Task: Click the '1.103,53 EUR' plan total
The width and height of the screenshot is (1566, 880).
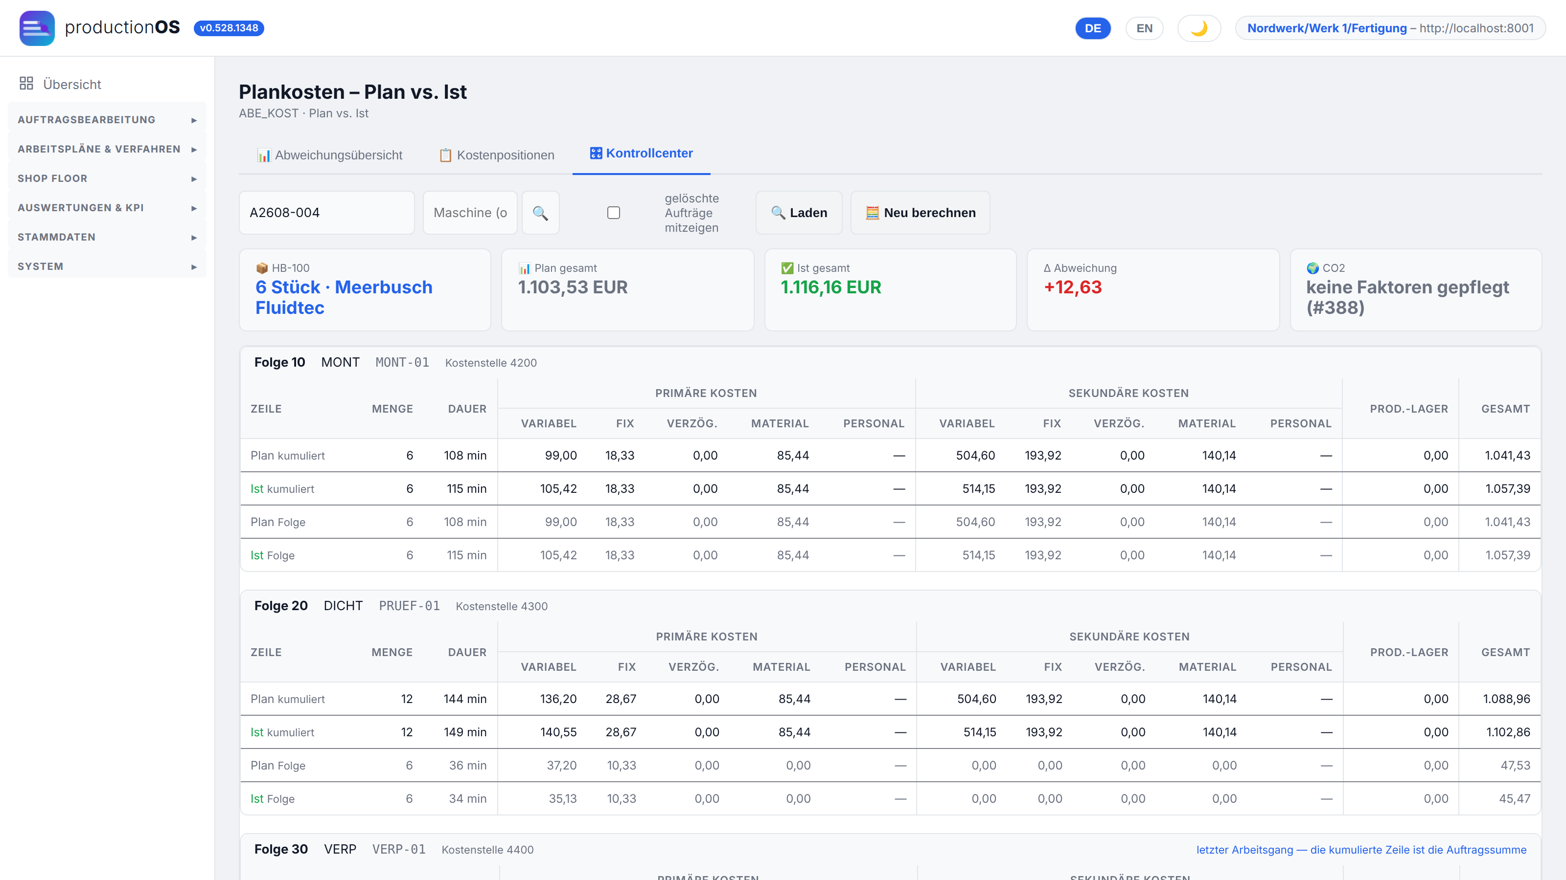Action: click(x=573, y=286)
